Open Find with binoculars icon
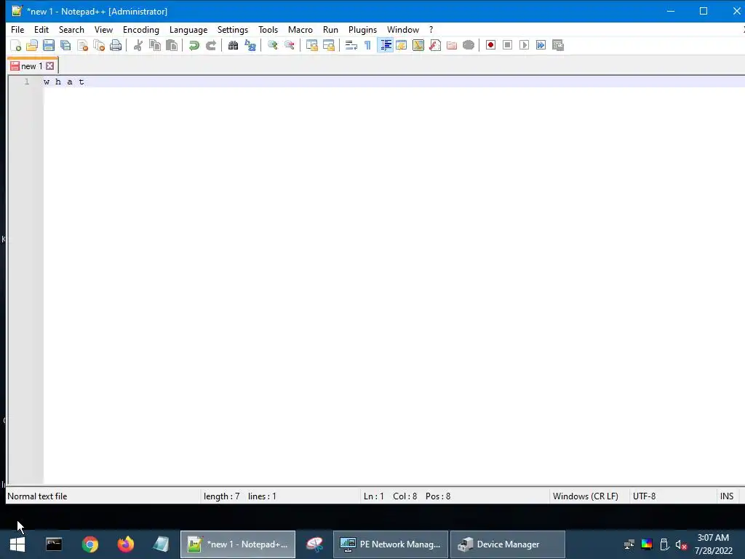745x559 pixels. coord(233,46)
